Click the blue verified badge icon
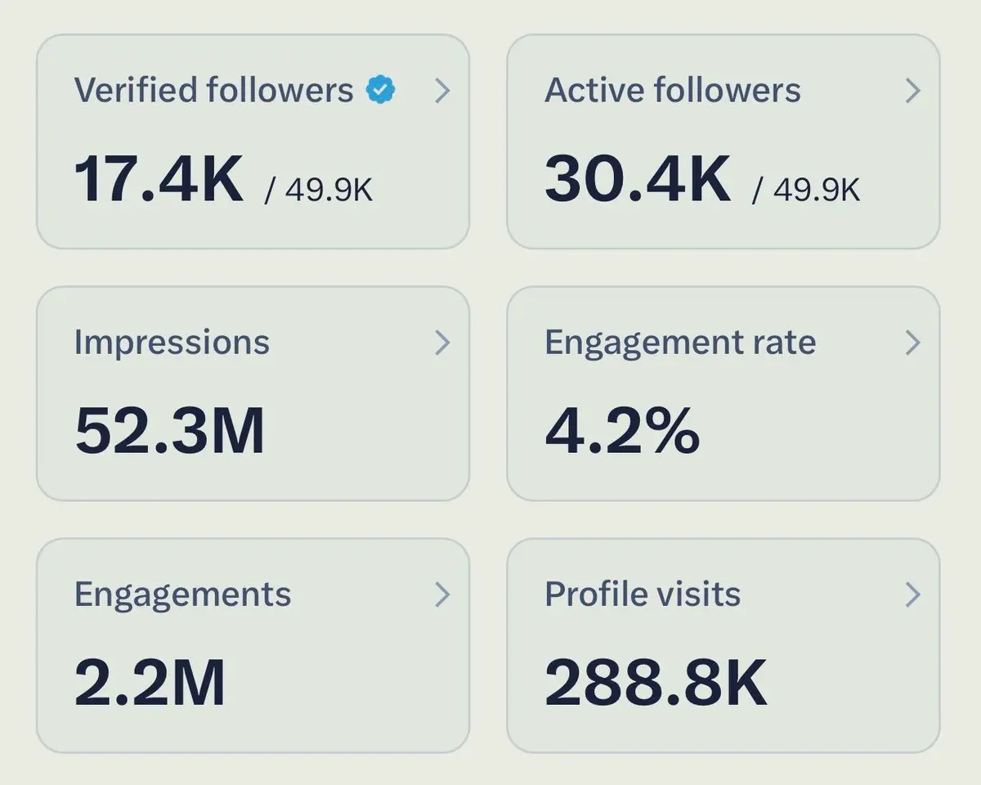This screenshot has height=785, width=981. [380, 89]
